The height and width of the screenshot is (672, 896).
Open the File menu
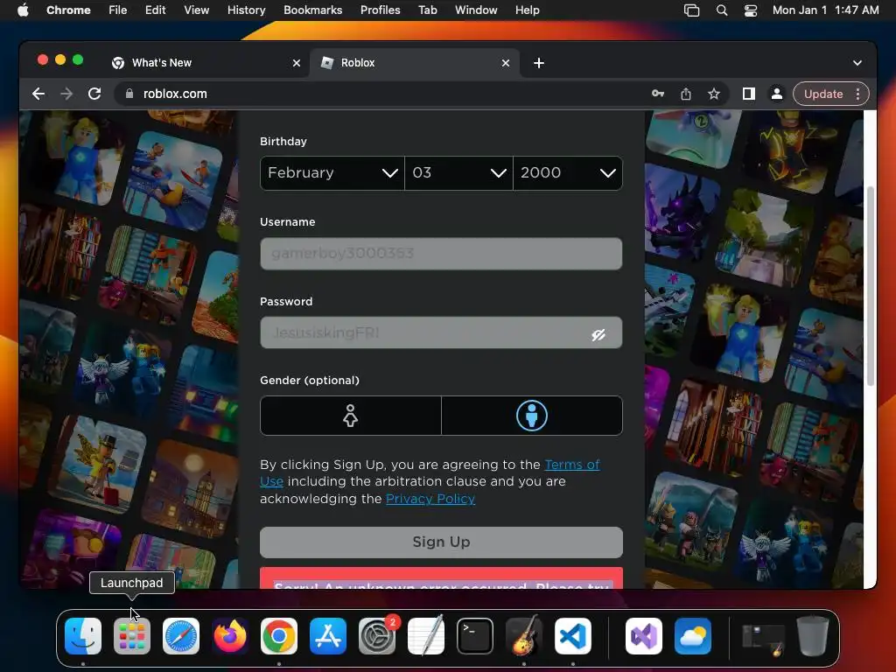(x=118, y=10)
